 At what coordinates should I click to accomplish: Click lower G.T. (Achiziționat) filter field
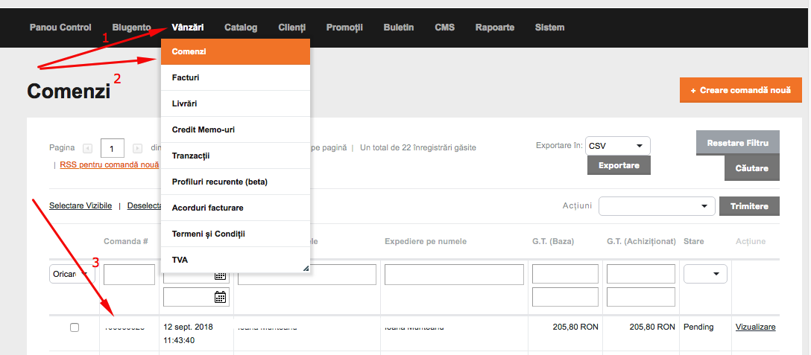[641, 297]
